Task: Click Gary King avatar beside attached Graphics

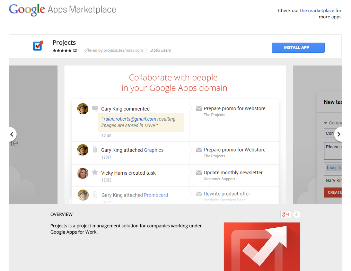Action: point(83,150)
